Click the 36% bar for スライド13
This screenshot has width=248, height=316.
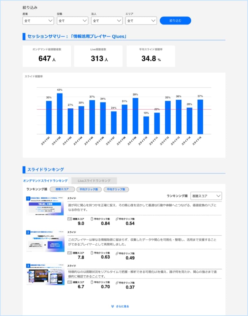click(178, 117)
